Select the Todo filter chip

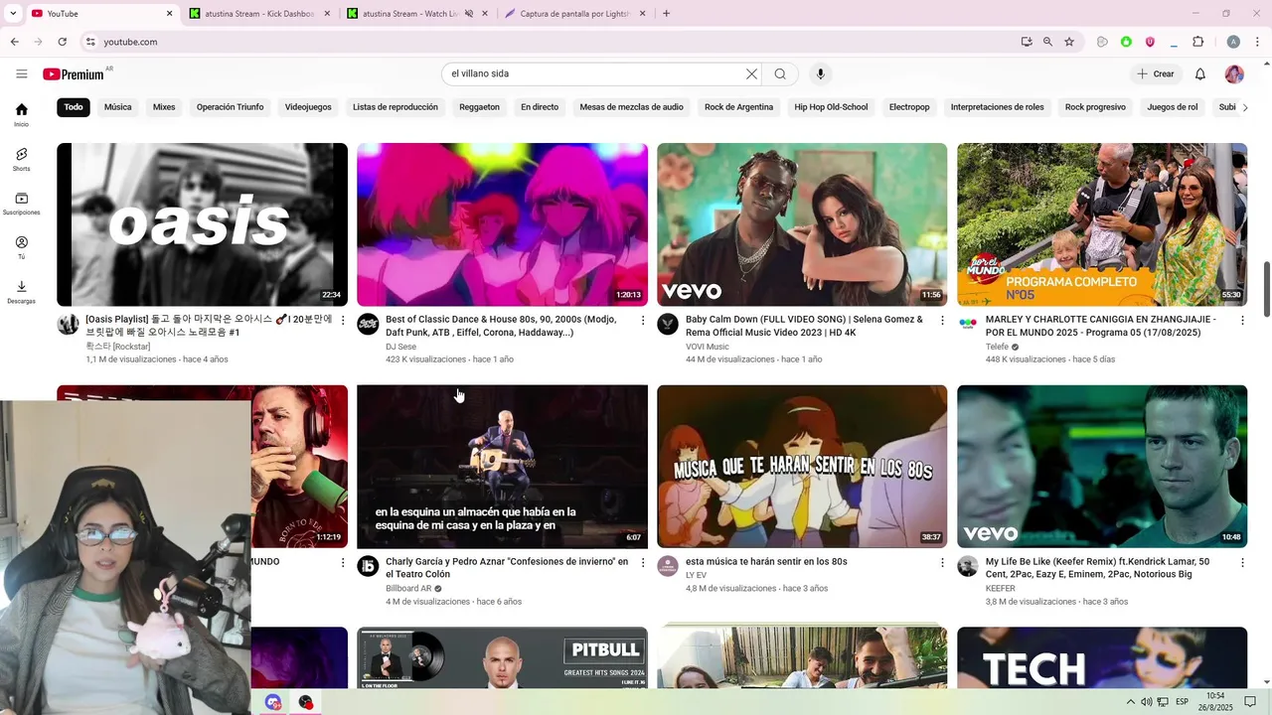click(x=74, y=107)
